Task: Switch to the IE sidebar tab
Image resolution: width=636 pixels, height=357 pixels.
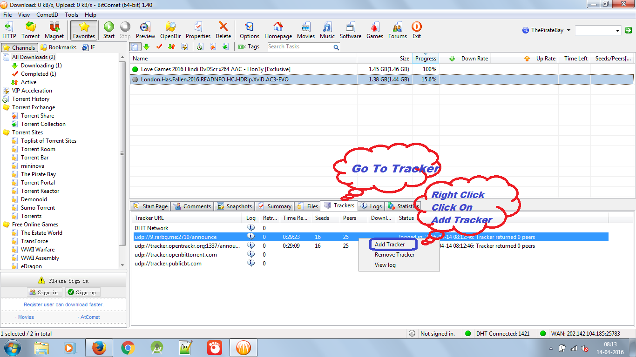Action: (89, 47)
